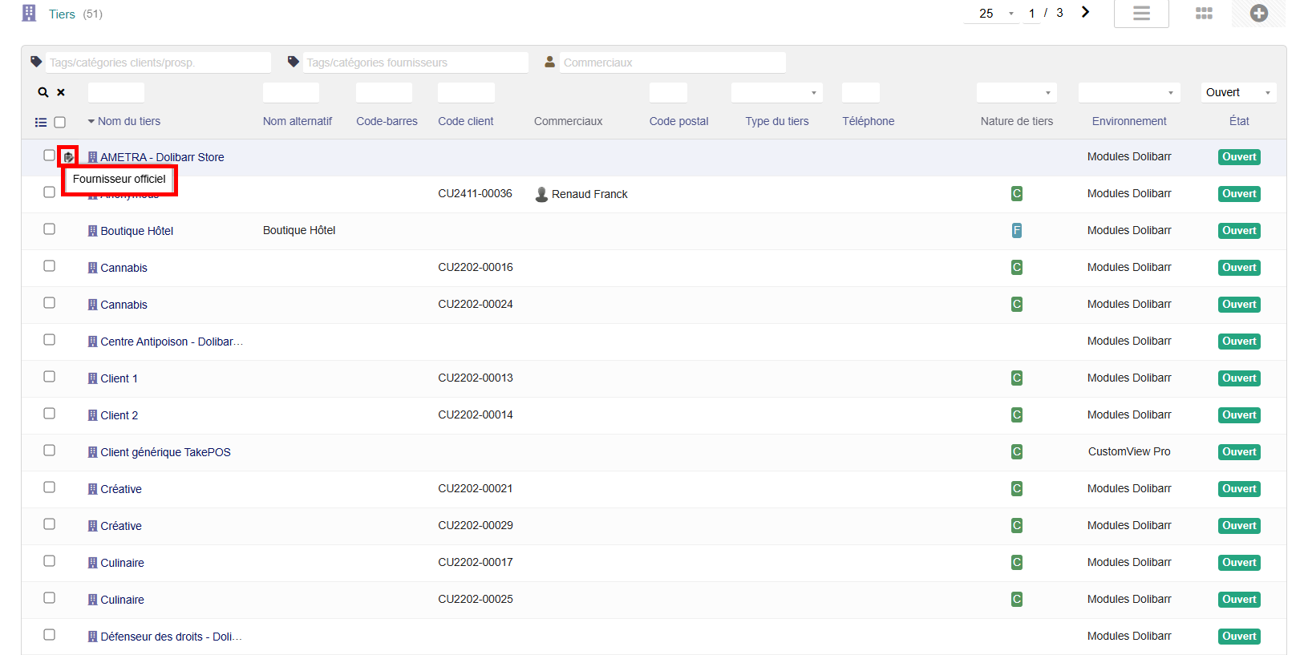Open column selector list icon

tap(41, 123)
